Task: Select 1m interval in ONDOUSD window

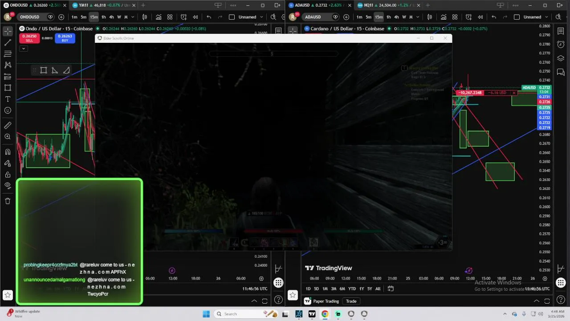Action: (x=74, y=17)
